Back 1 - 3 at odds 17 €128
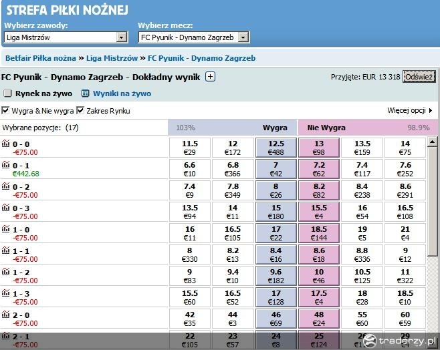This screenshot has height=350, width=440. [276, 297]
